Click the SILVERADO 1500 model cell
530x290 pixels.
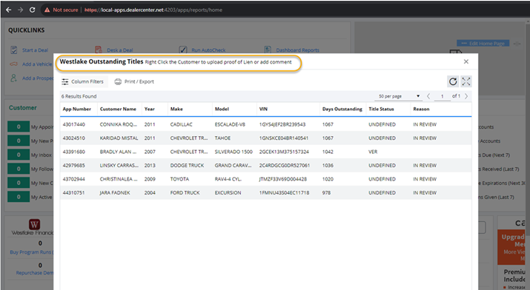click(x=233, y=152)
